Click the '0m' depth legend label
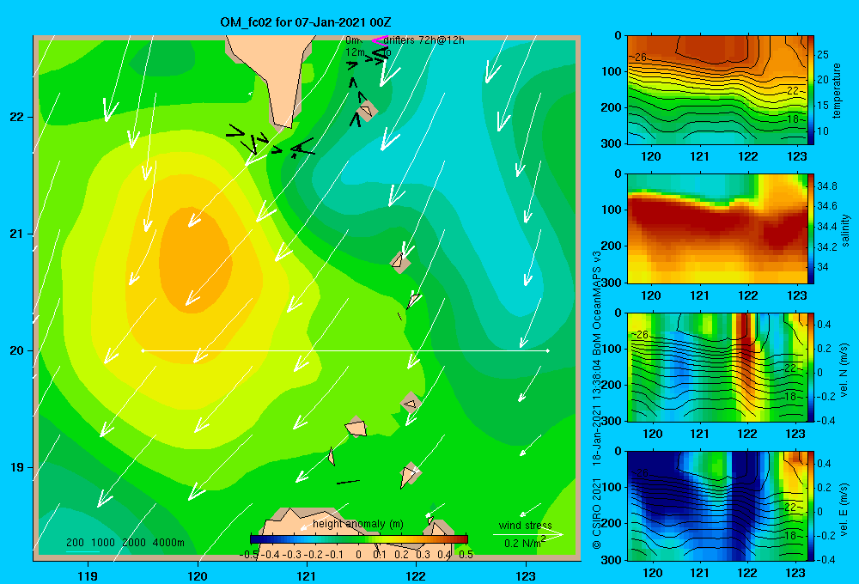This screenshot has width=859, height=584. pyautogui.click(x=353, y=40)
